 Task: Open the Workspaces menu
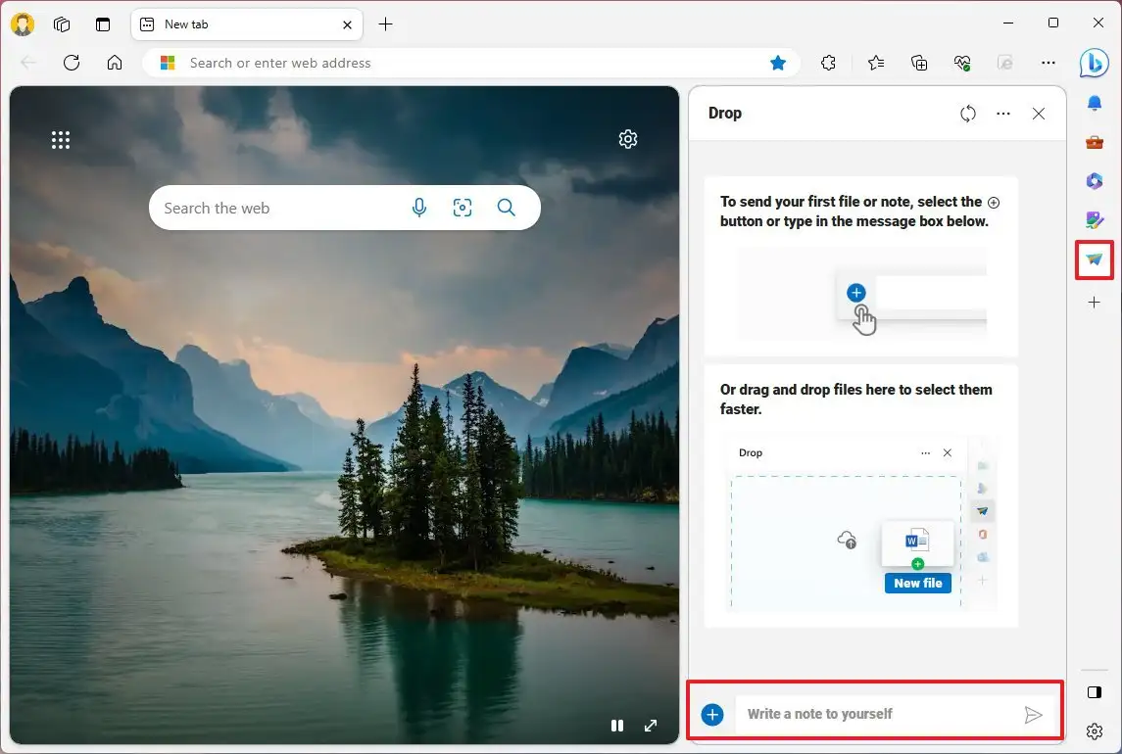pyautogui.click(x=62, y=24)
